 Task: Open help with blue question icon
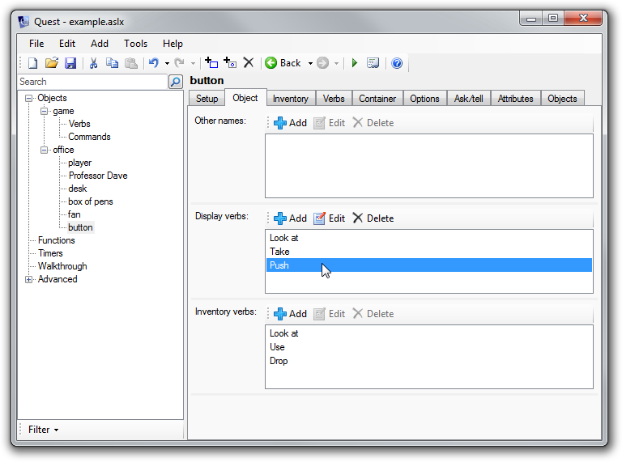pos(397,63)
